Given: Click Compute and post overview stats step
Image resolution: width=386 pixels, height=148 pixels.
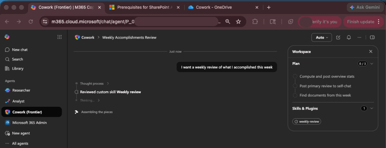Looking at the screenshot, I should pyautogui.click(x=327, y=76).
